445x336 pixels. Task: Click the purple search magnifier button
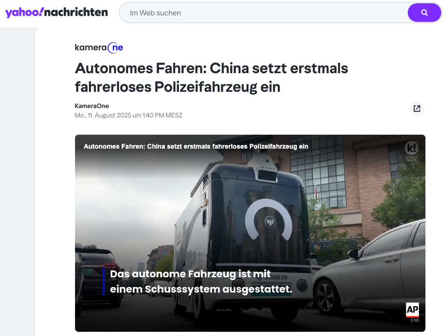click(x=424, y=13)
